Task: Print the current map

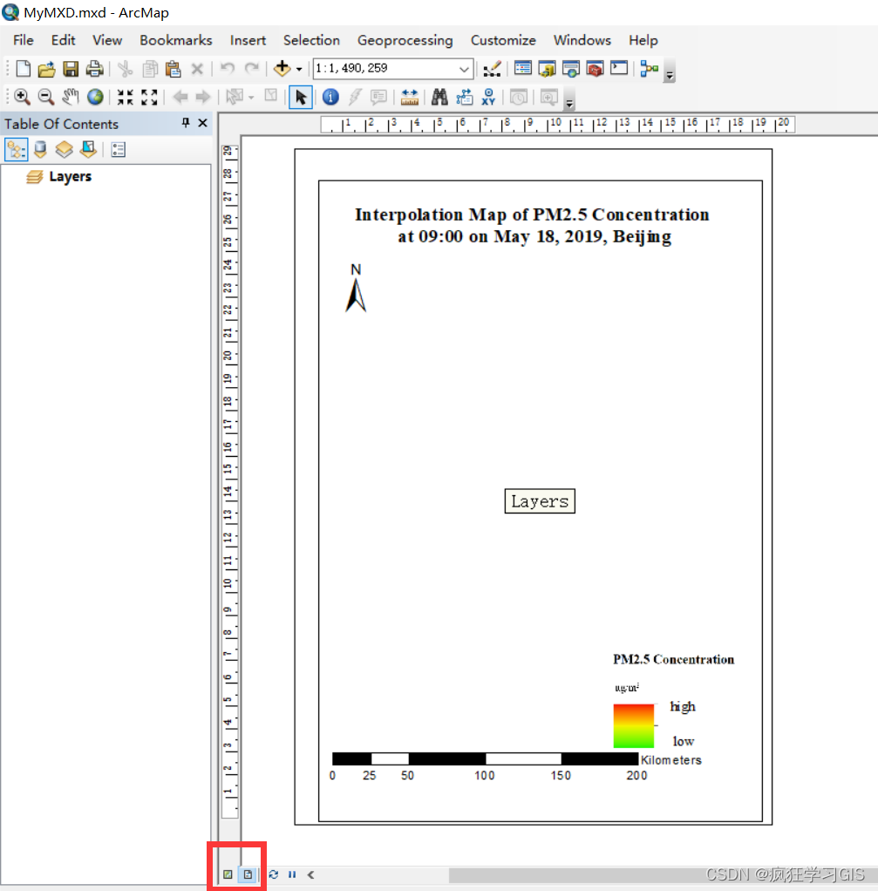Action: 95,69
